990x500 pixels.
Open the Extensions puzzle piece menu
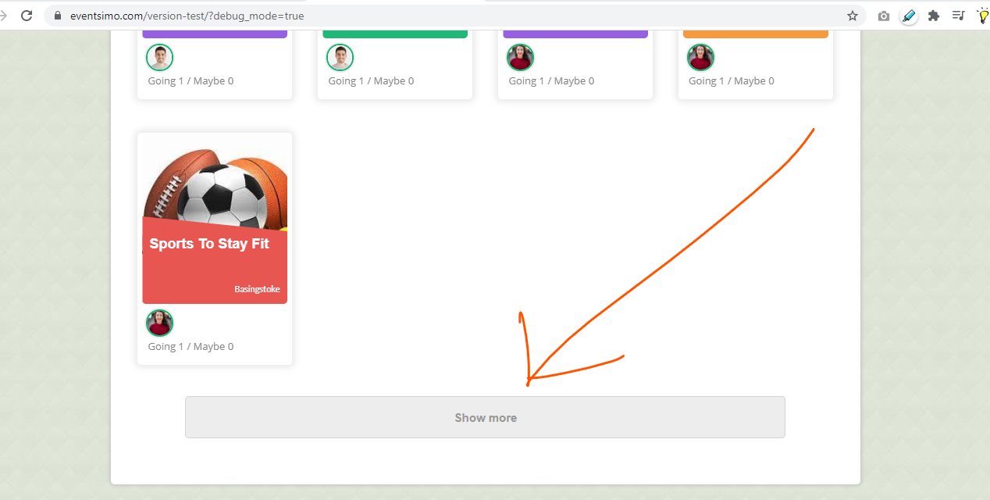coord(933,15)
